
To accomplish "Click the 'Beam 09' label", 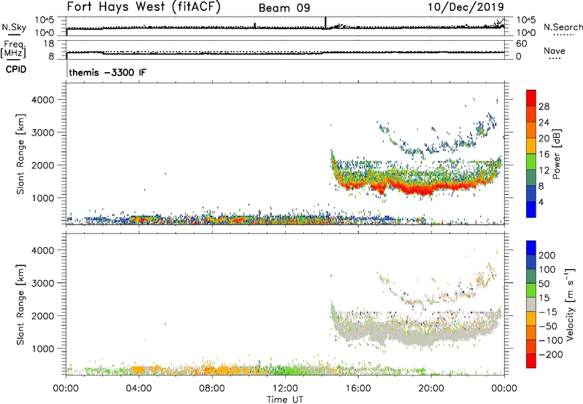I will click(284, 8).
